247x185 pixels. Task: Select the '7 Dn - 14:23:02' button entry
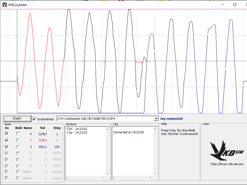pos(77,129)
